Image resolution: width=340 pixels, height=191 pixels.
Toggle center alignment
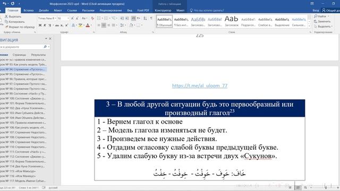click(104, 25)
